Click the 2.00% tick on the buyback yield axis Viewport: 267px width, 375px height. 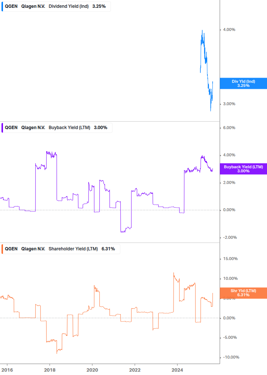point(229,182)
